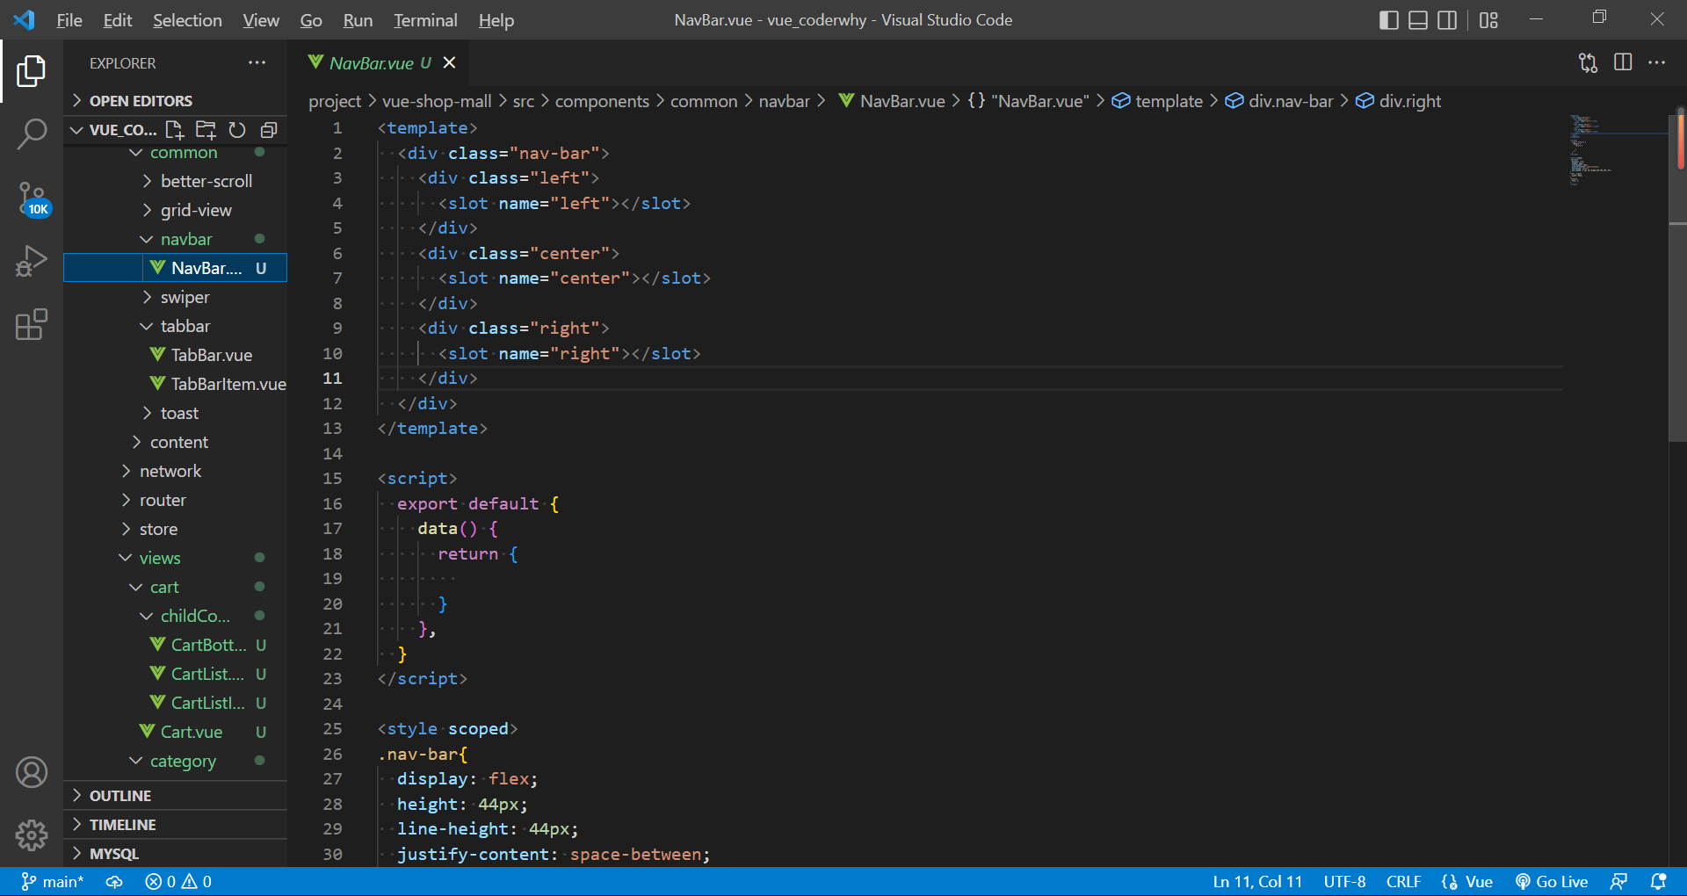Open the Selection menu
Image resolution: width=1687 pixels, height=896 pixels.
[187, 20]
